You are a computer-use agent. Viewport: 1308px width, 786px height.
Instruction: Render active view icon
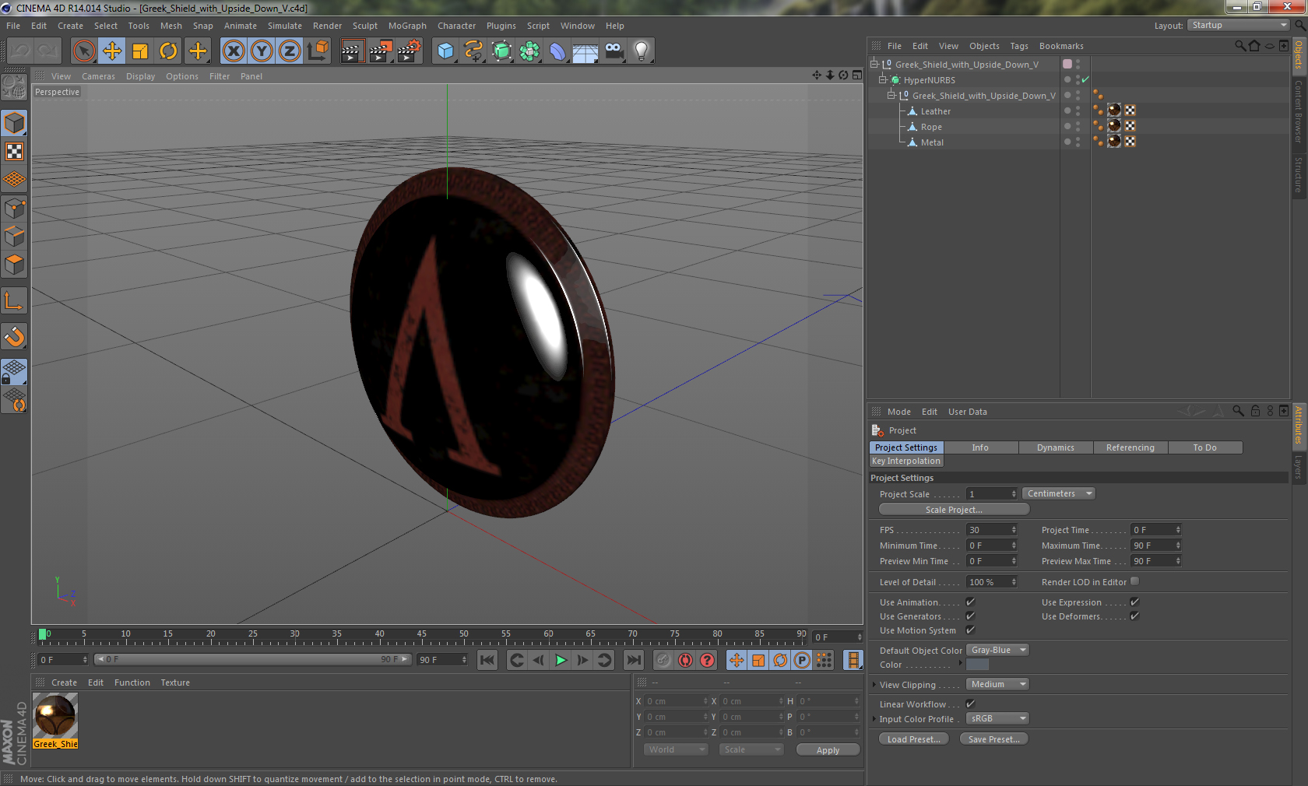352,51
